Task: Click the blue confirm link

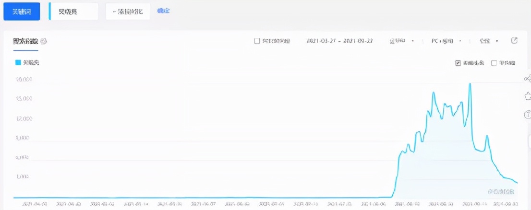Action: 163,11
